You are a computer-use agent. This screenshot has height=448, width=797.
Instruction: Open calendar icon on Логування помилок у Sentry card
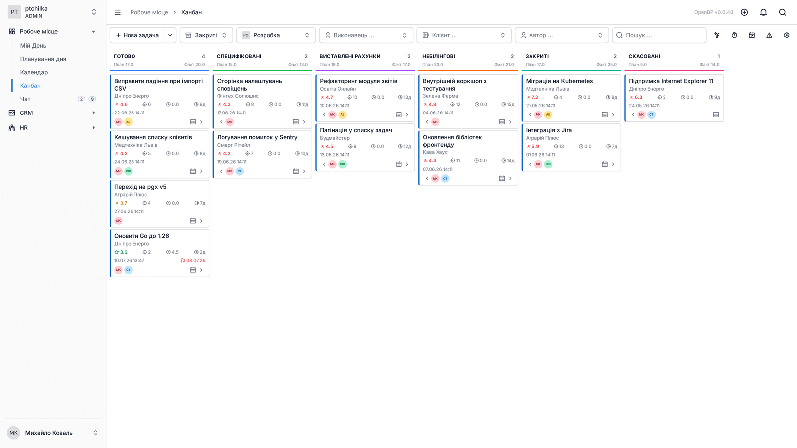pyautogui.click(x=296, y=171)
